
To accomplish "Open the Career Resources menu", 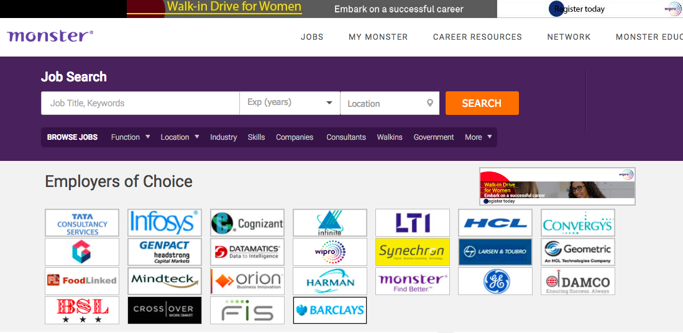I will click(x=477, y=37).
